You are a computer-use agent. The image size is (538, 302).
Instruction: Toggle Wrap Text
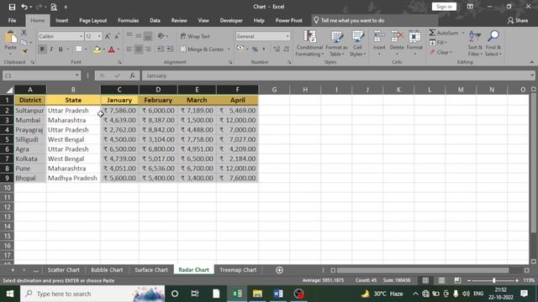[195, 36]
